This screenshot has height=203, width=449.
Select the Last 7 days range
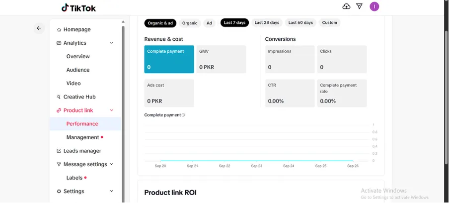[x=234, y=23]
